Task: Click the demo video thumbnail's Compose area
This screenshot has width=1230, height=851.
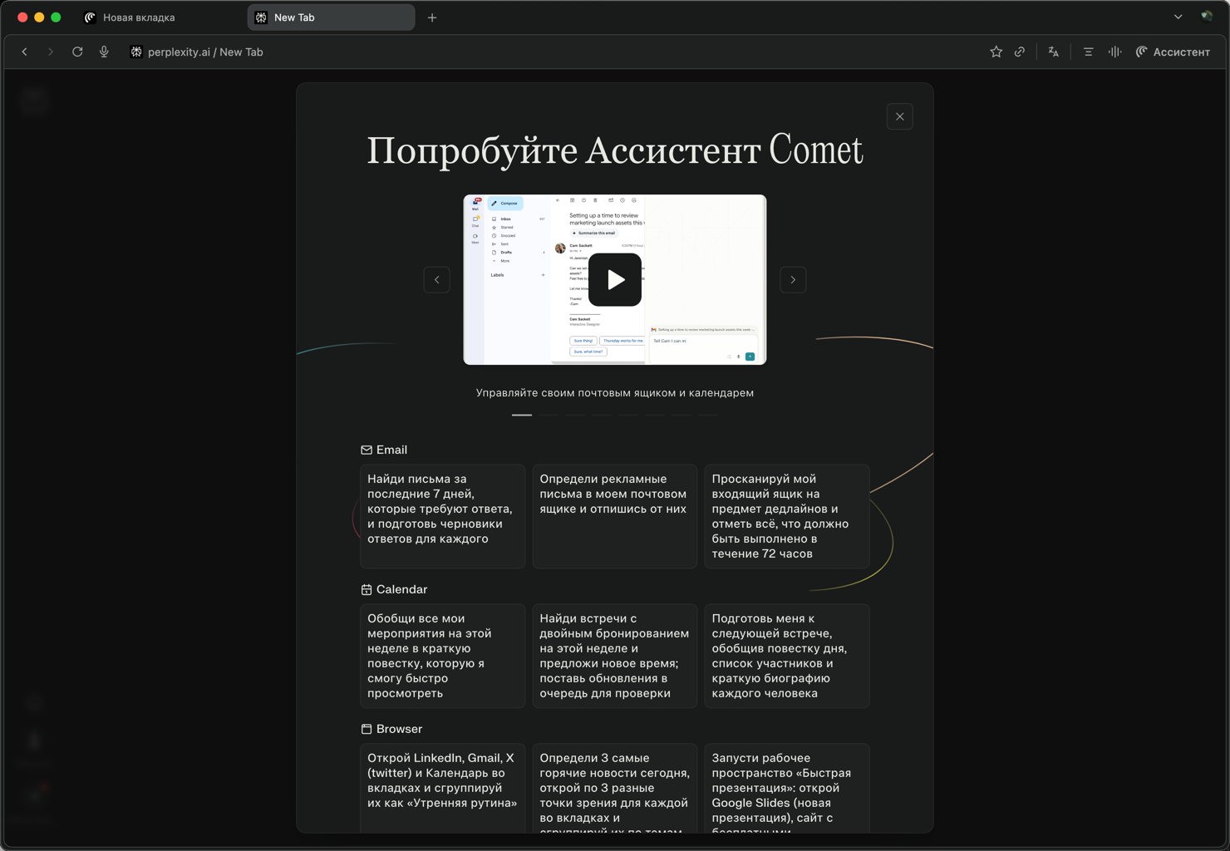Action: click(x=505, y=203)
